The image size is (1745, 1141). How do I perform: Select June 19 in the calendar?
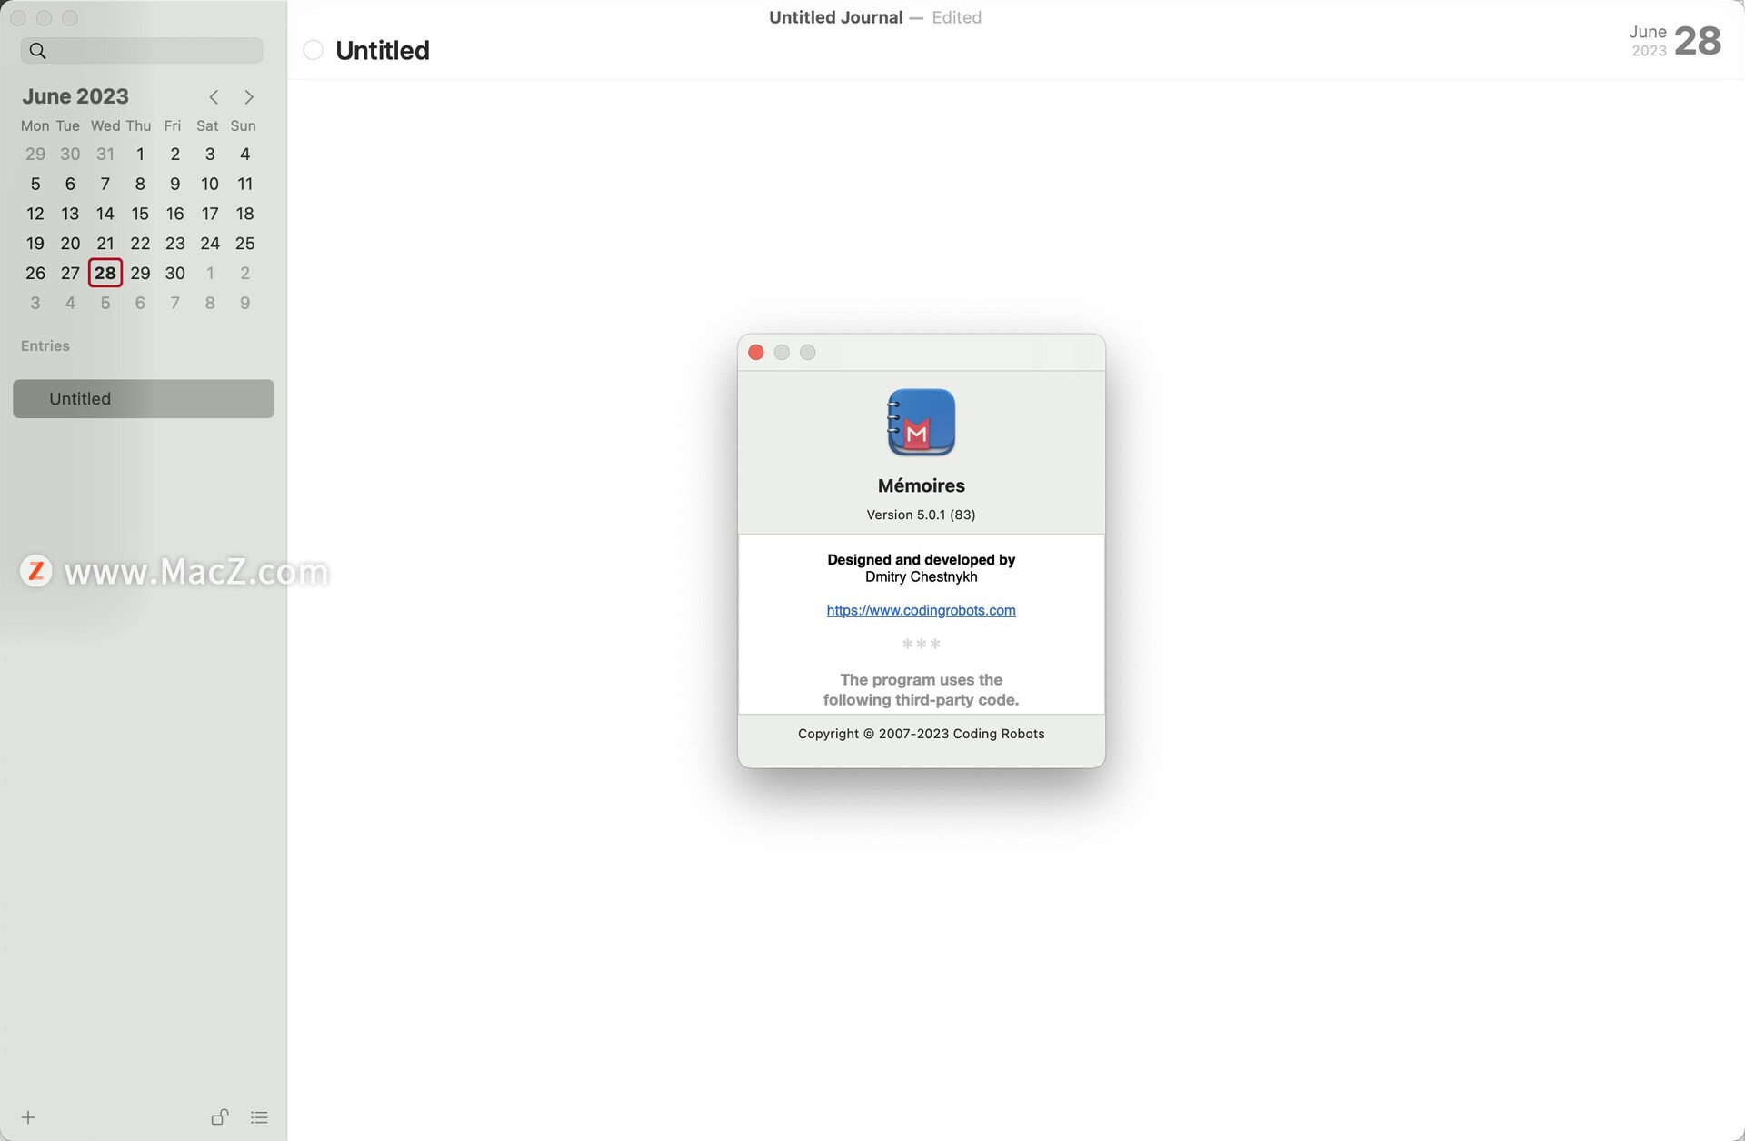click(35, 244)
